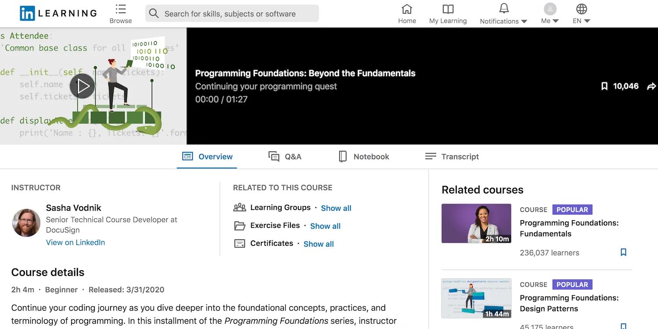Save Programming Foundations: Fundamentals with bookmark
This screenshot has width=658, height=329.
coord(623,252)
